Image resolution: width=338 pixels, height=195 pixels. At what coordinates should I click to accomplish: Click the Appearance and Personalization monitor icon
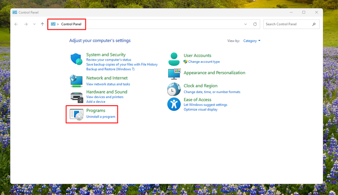174,74
